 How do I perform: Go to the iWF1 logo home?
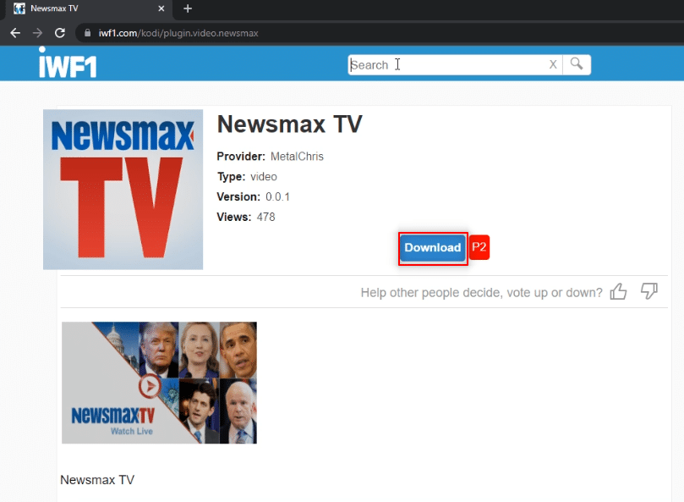click(68, 63)
